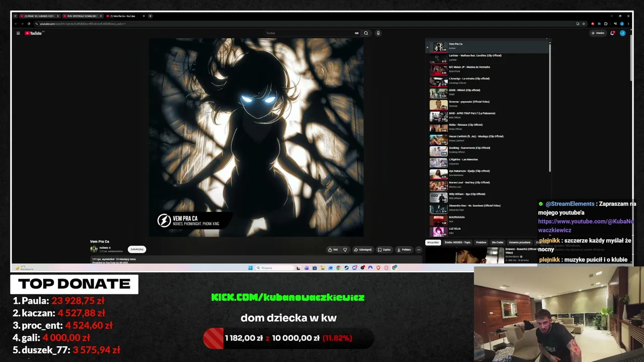Image resolution: width=644 pixels, height=362 pixels.
Task: Open the Brave icon on the taskbar
Action: tap(378, 267)
